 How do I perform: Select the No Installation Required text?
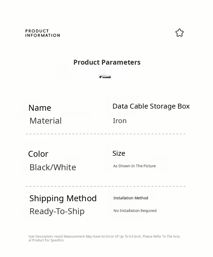coord(135,211)
